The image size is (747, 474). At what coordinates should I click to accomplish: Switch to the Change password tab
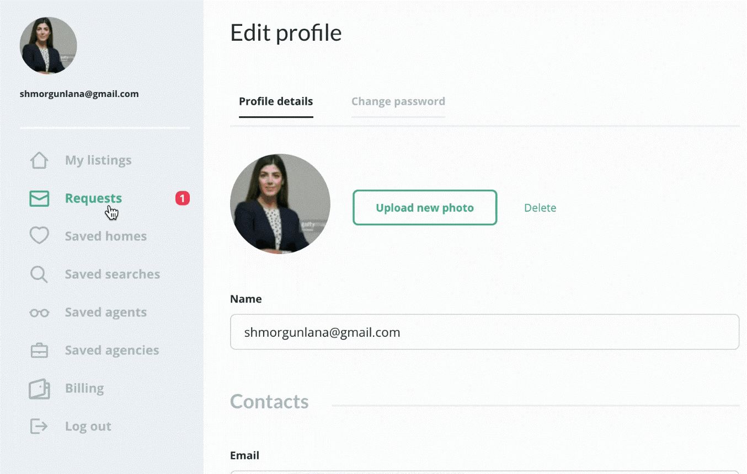click(398, 101)
